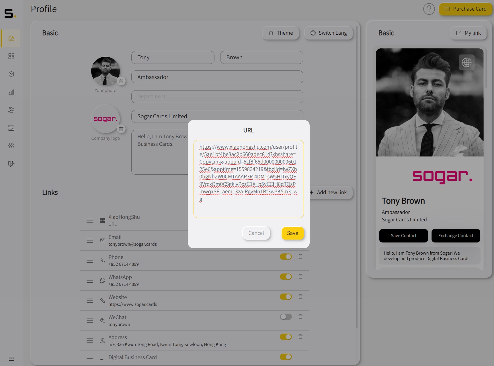The width and height of the screenshot is (494, 366).
Task: Toggle the Digital Business Card link switch
Action: pos(286,357)
